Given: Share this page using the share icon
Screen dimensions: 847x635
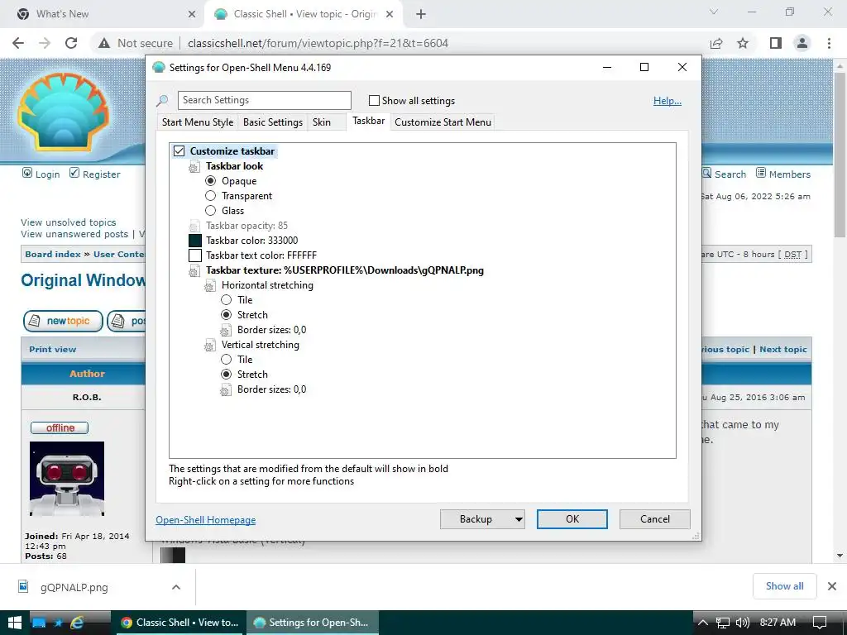Looking at the screenshot, I should click(x=716, y=43).
